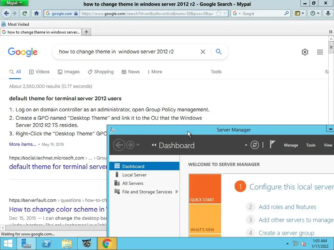Open the Manage menu
The image size is (334, 250).
point(291,145)
